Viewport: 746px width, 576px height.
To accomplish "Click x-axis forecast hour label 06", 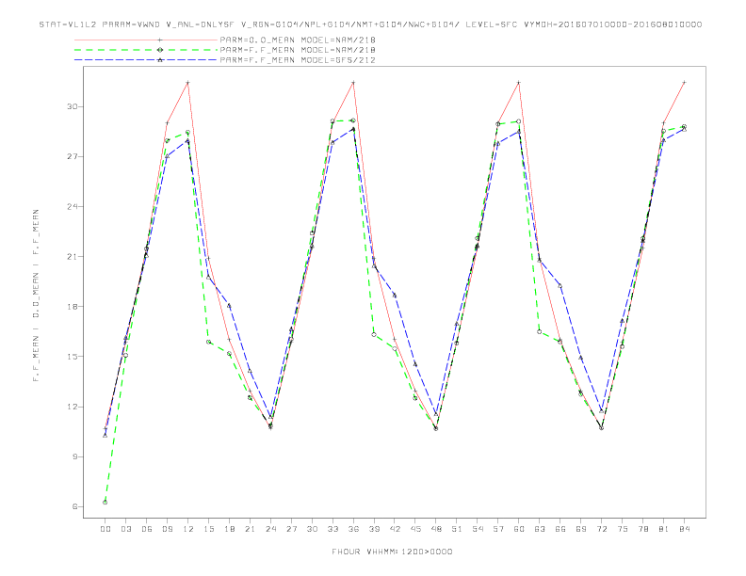I will [147, 529].
